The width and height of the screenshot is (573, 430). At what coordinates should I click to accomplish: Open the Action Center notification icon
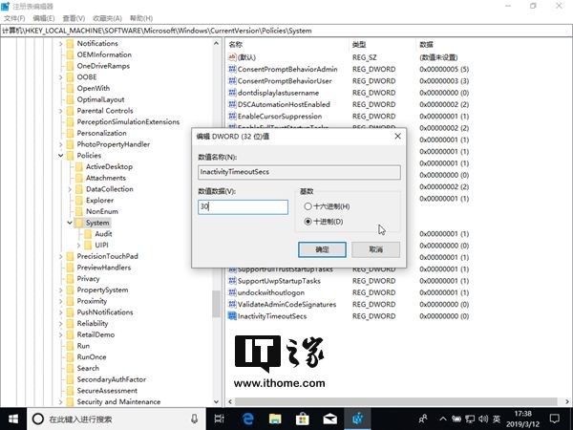click(554, 419)
